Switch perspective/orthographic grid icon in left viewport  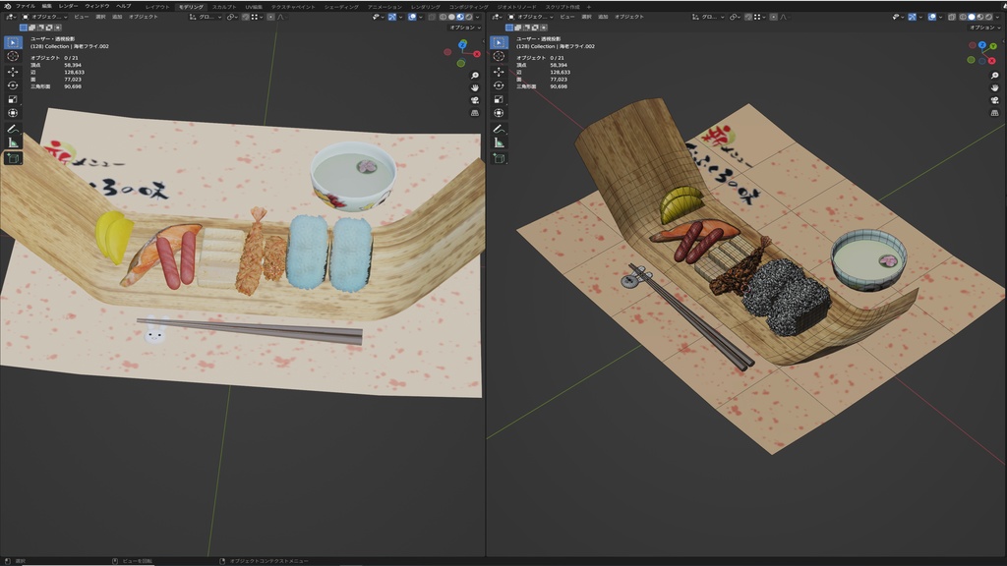tap(475, 113)
